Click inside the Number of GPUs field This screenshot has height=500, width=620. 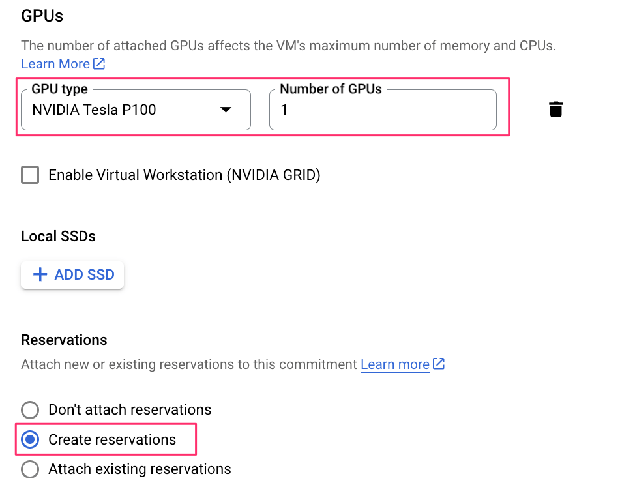pos(383,110)
